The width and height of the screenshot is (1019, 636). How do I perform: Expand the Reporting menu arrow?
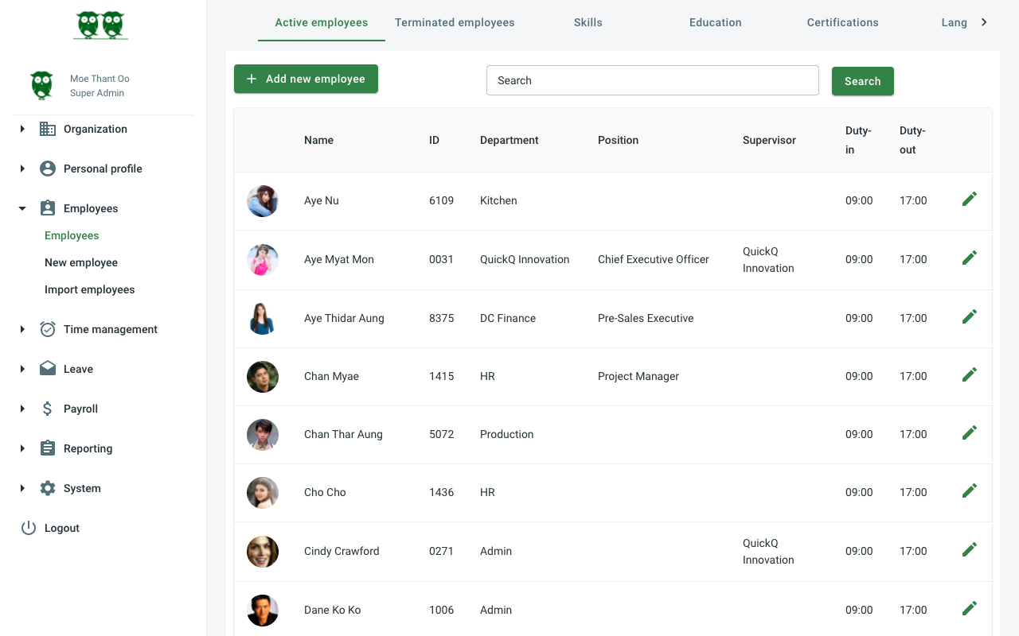pyautogui.click(x=22, y=448)
